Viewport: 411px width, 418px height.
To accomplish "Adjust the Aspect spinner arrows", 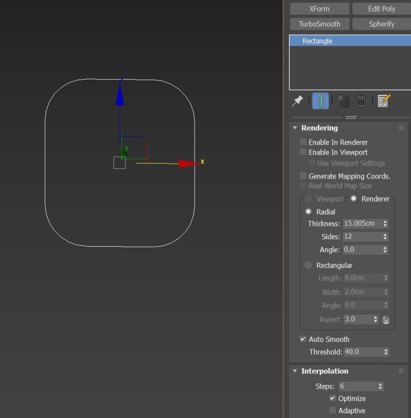I will point(375,320).
